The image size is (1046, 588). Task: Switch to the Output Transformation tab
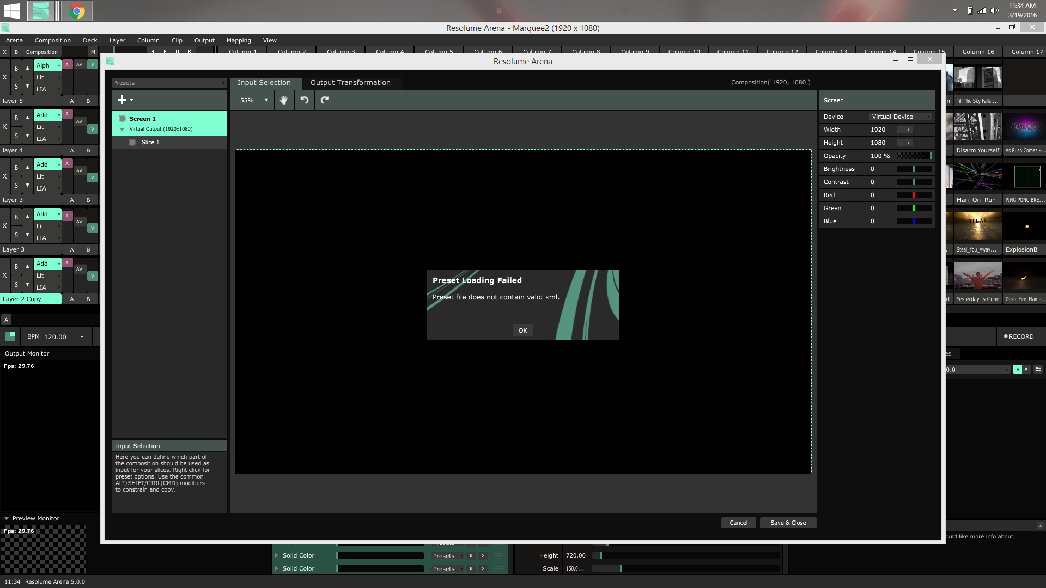click(350, 83)
